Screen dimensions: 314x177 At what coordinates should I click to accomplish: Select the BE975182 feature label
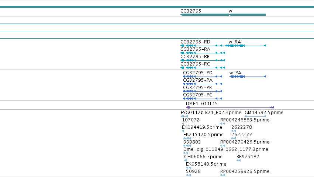(x=248, y=157)
